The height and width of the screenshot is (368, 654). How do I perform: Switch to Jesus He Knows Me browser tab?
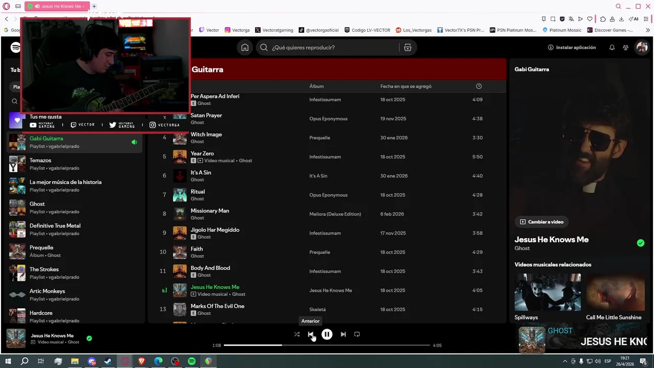point(56,6)
